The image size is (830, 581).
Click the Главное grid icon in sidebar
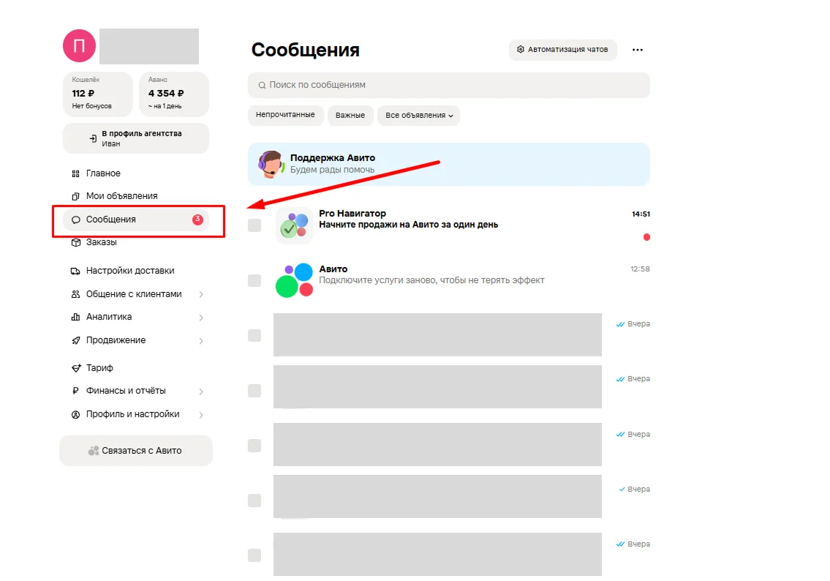pos(76,173)
